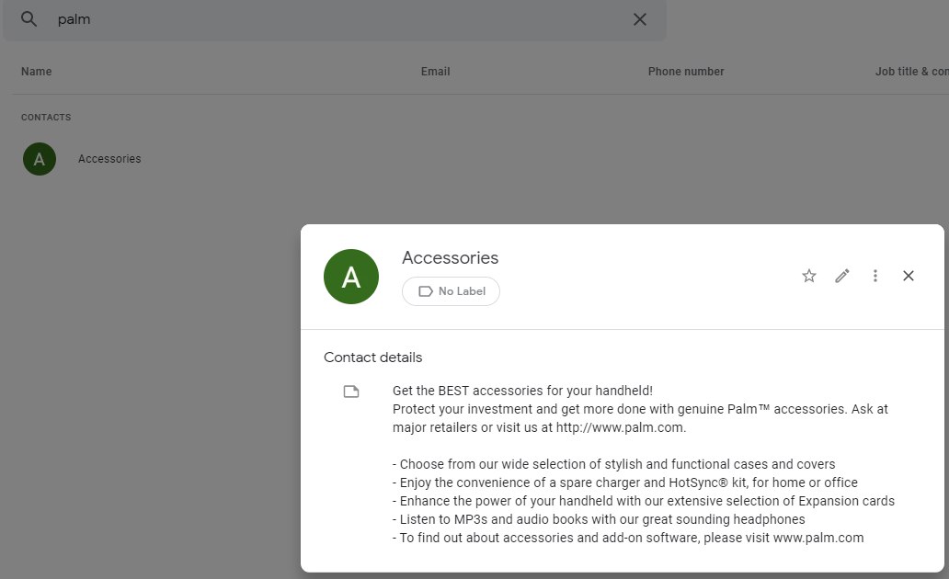Click the search magnifier icon

(29, 18)
